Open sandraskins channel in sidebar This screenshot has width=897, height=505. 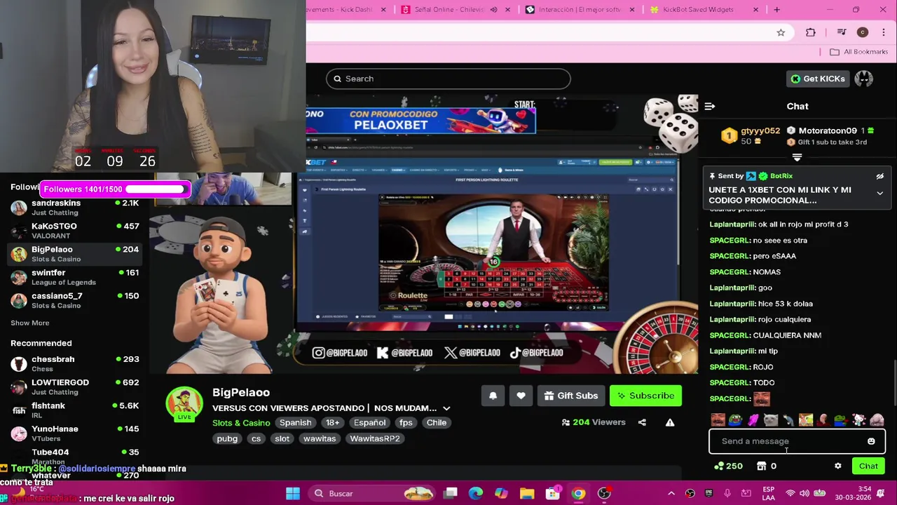pos(75,208)
